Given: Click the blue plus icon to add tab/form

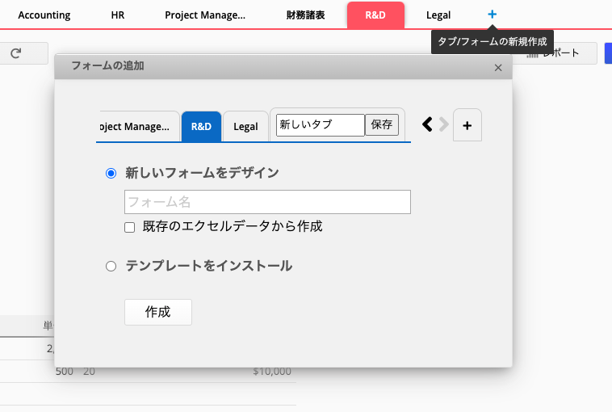Looking at the screenshot, I should 493,15.
